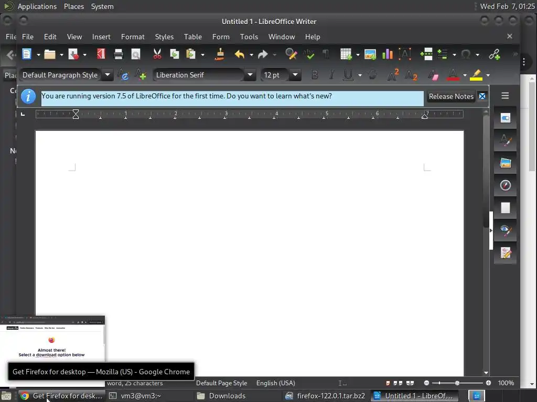Open the Styles menu
The height and width of the screenshot is (402, 537).
click(x=164, y=37)
